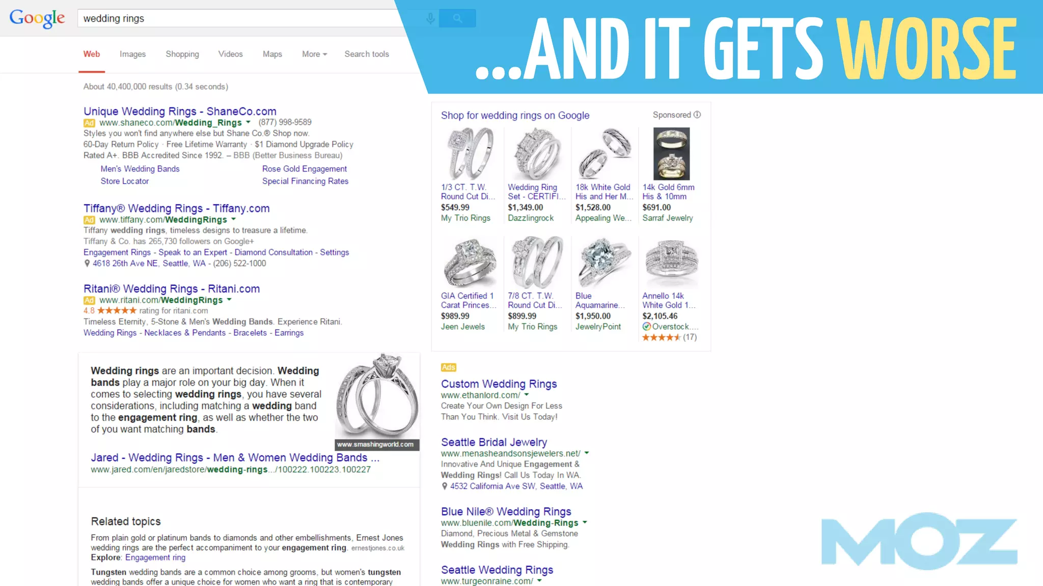Screen dimensions: 1043x586
Task: Click the Seattle Bridal Jewelry location pin
Action: tap(445, 486)
